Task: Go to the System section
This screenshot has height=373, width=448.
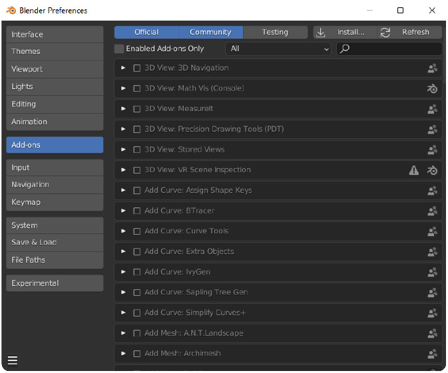Action: pos(55,225)
